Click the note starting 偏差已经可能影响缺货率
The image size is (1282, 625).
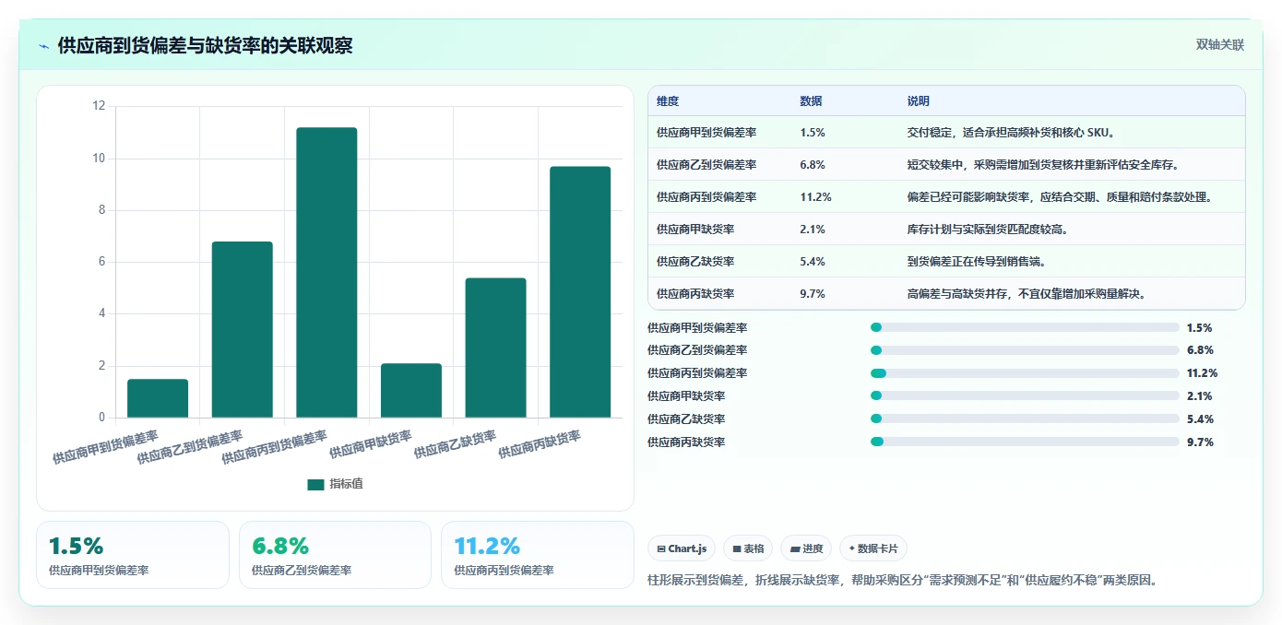(1060, 197)
